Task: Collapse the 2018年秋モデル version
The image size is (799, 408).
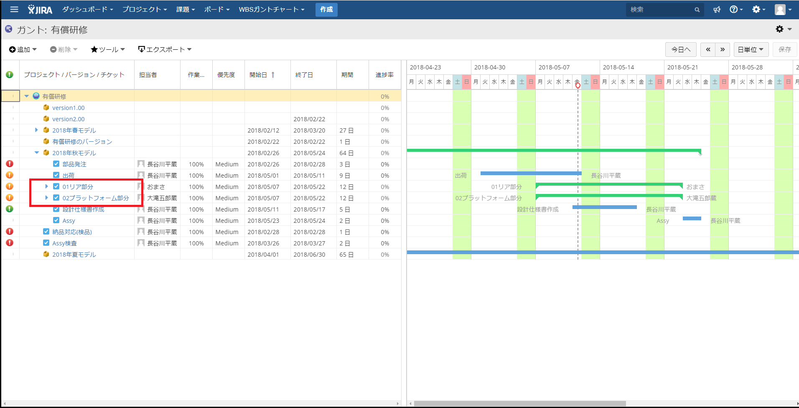Action: (37, 153)
